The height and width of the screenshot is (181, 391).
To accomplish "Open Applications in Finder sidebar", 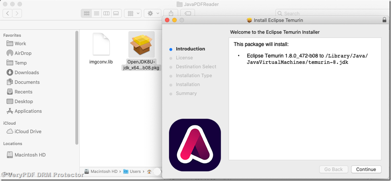I will (x=24, y=111).
